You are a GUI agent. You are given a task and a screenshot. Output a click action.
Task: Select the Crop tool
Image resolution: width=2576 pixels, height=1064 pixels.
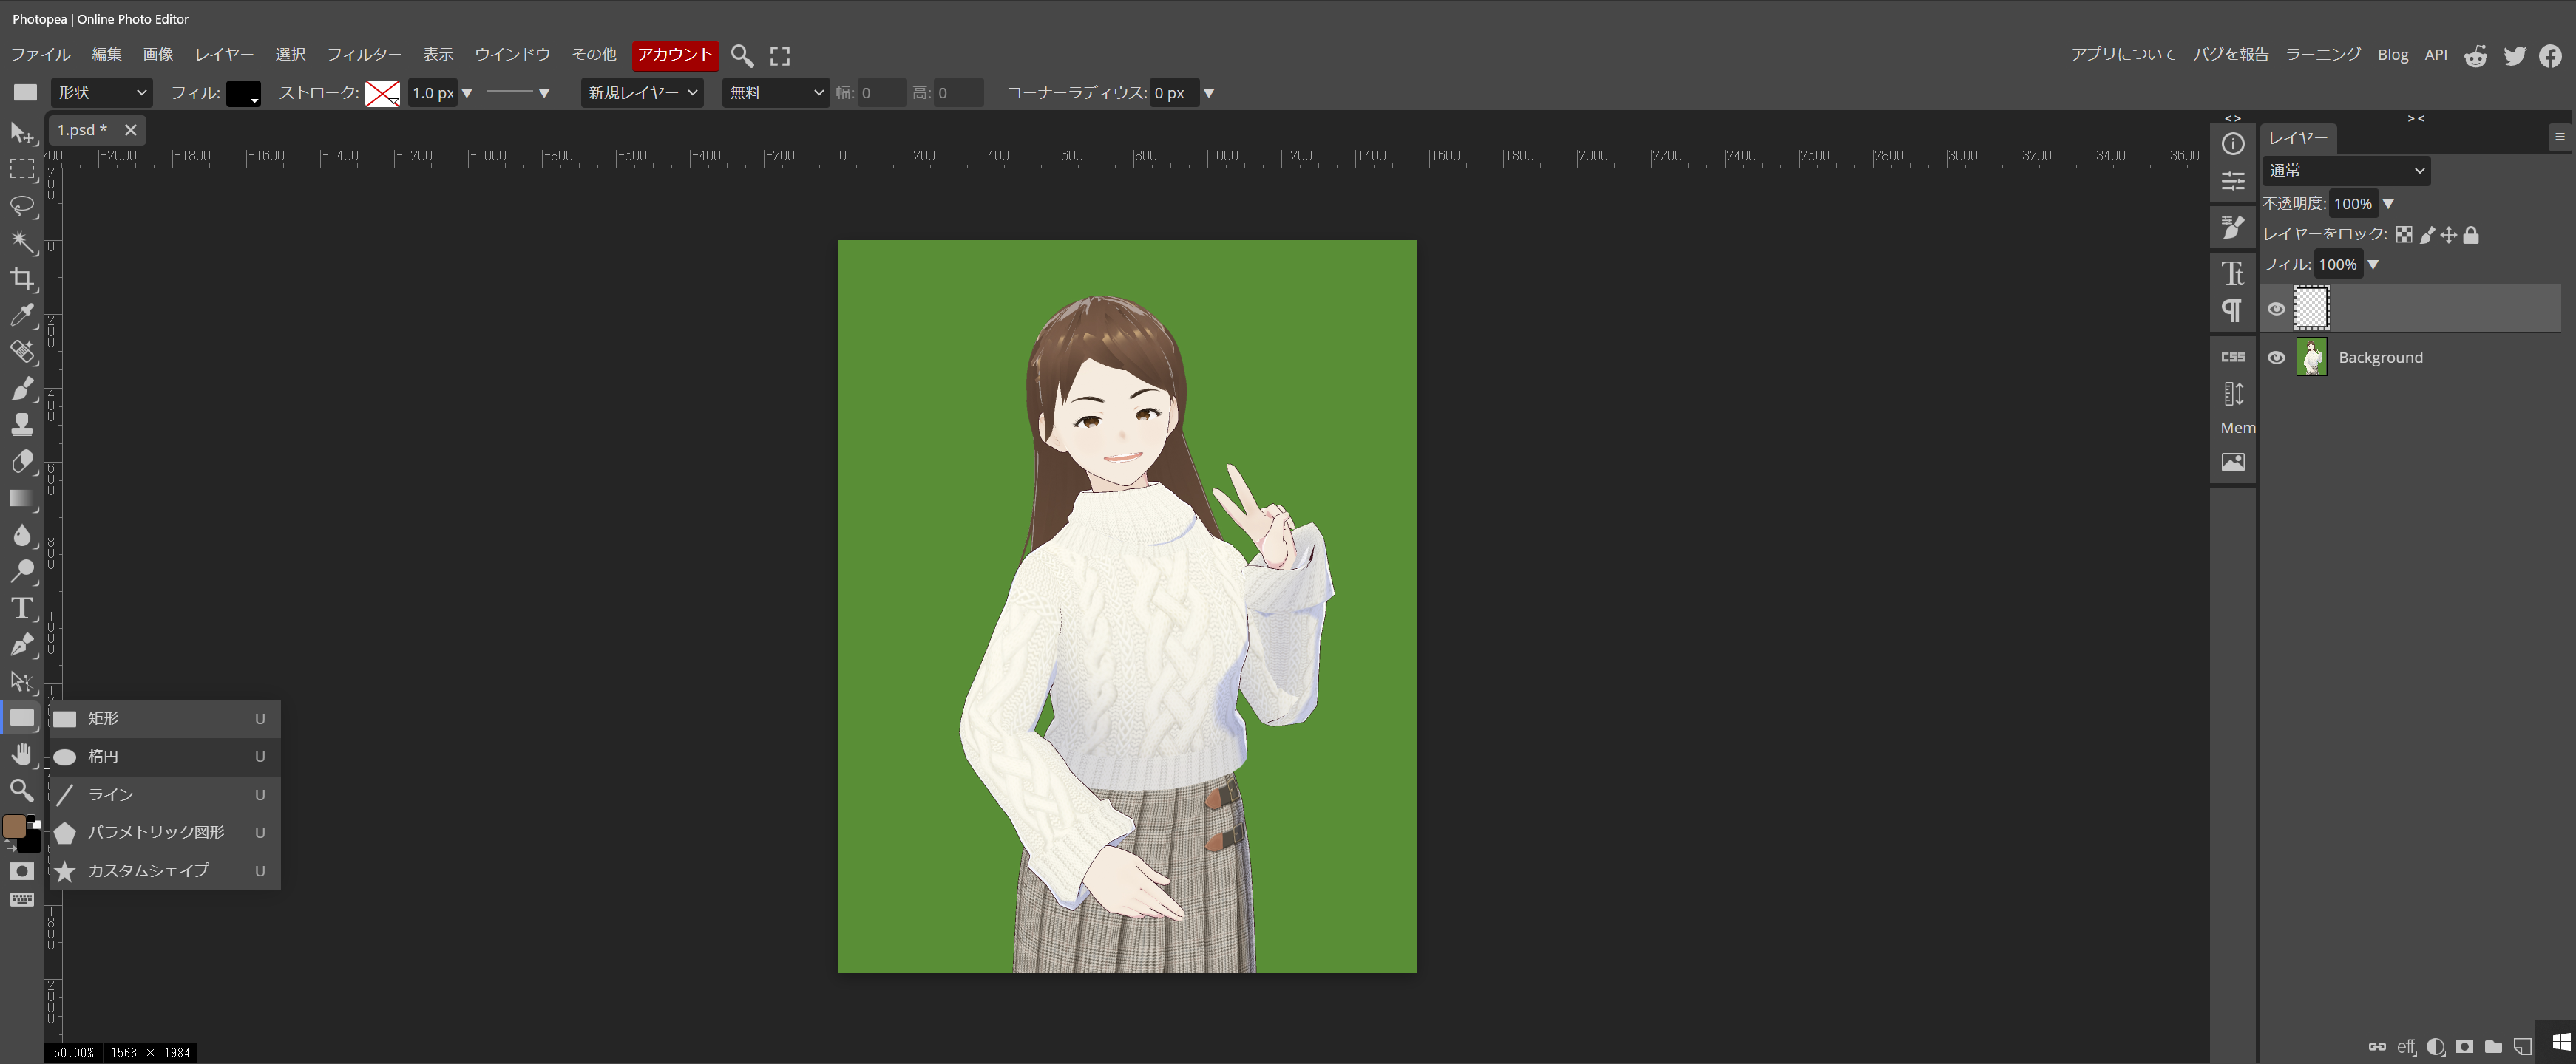(x=22, y=279)
